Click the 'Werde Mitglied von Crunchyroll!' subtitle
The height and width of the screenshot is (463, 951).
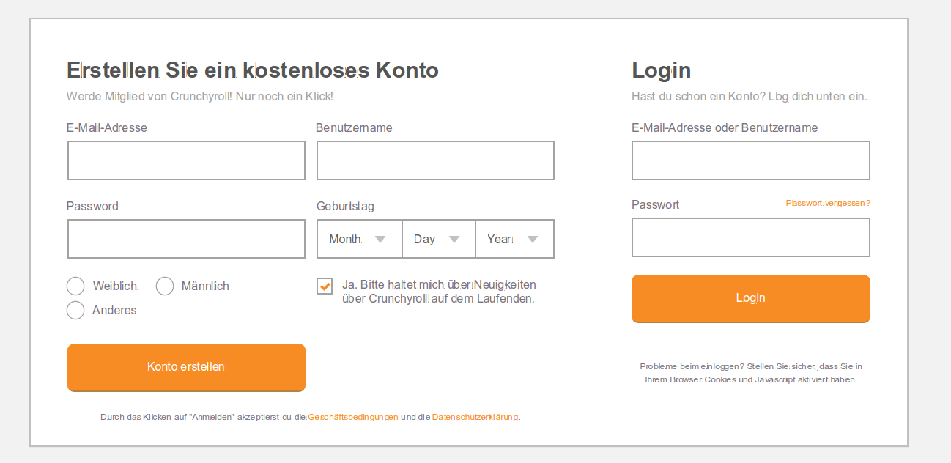pos(150,96)
